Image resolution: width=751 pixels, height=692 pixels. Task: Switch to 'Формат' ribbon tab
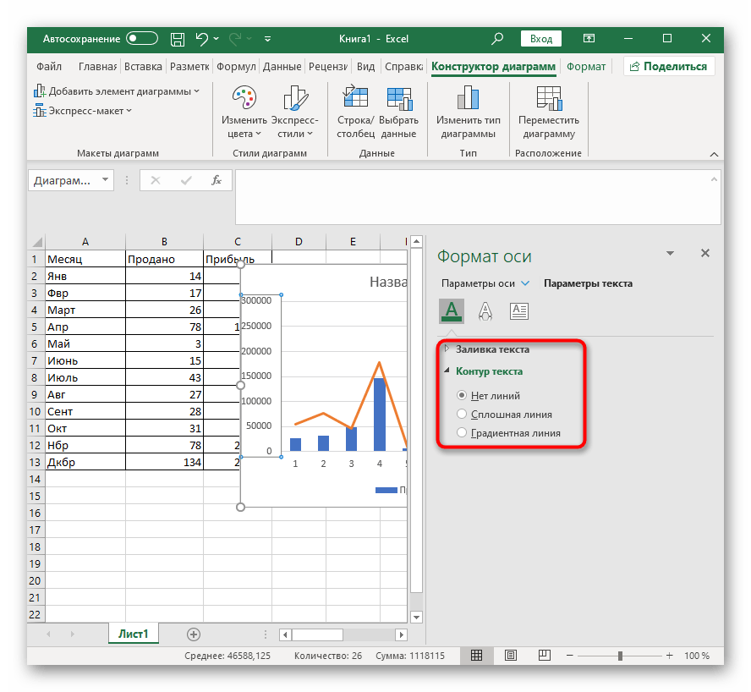[x=586, y=67]
